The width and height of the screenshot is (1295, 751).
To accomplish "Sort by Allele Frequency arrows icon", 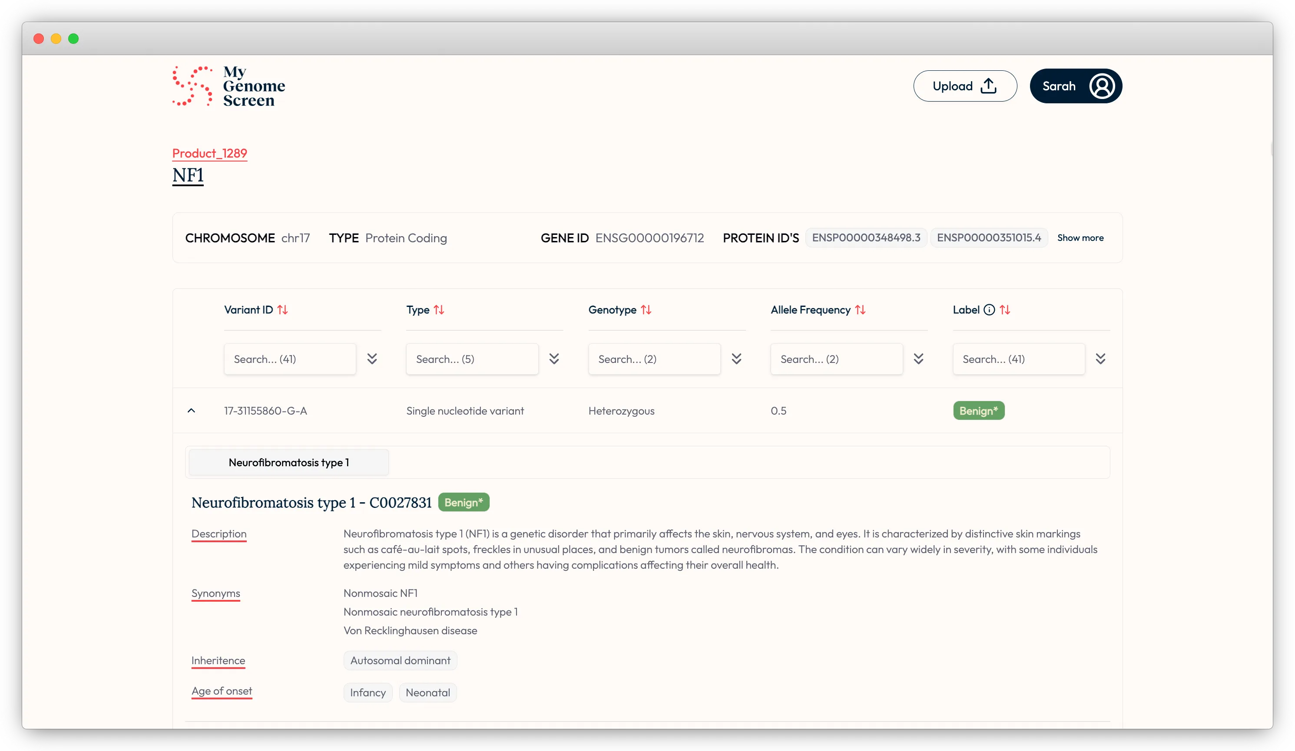I will pyautogui.click(x=860, y=310).
